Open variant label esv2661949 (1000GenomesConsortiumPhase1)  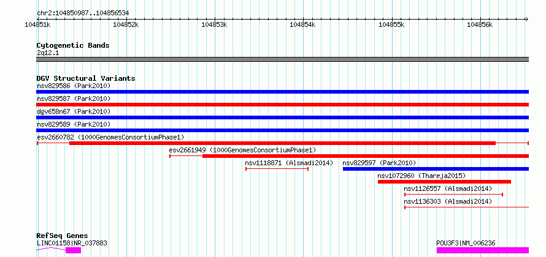(x=242, y=150)
